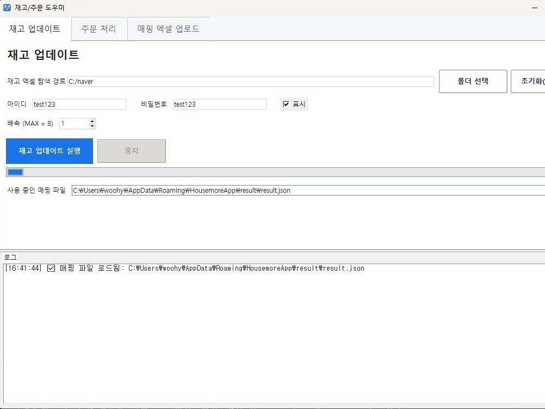Click the window minimize button
Viewport: 545px width, 409px height.
536,8
